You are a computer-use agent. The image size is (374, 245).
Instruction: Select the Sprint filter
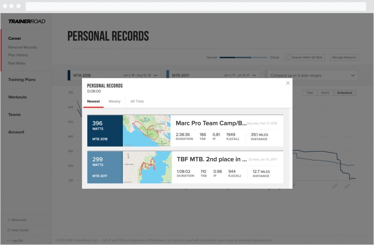click(x=325, y=93)
